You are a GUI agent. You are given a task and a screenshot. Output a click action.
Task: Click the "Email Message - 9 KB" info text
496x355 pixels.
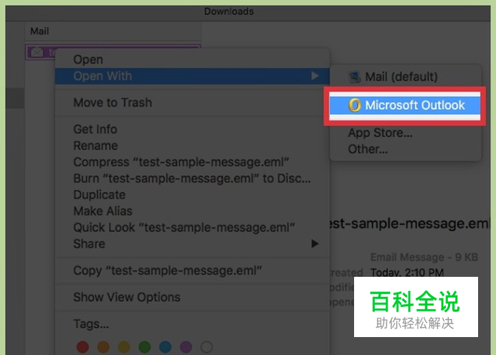point(424,257)
